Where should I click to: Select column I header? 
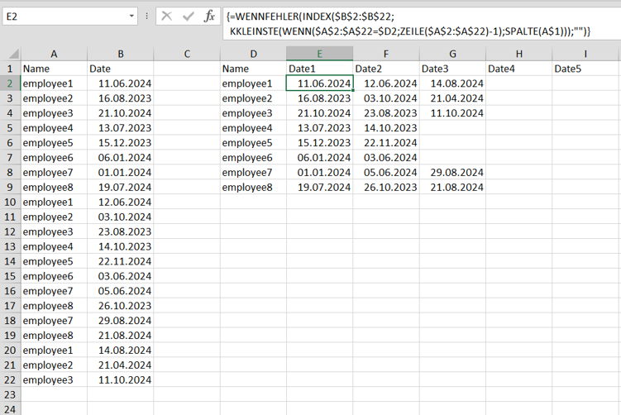click(x=585, y=54)
